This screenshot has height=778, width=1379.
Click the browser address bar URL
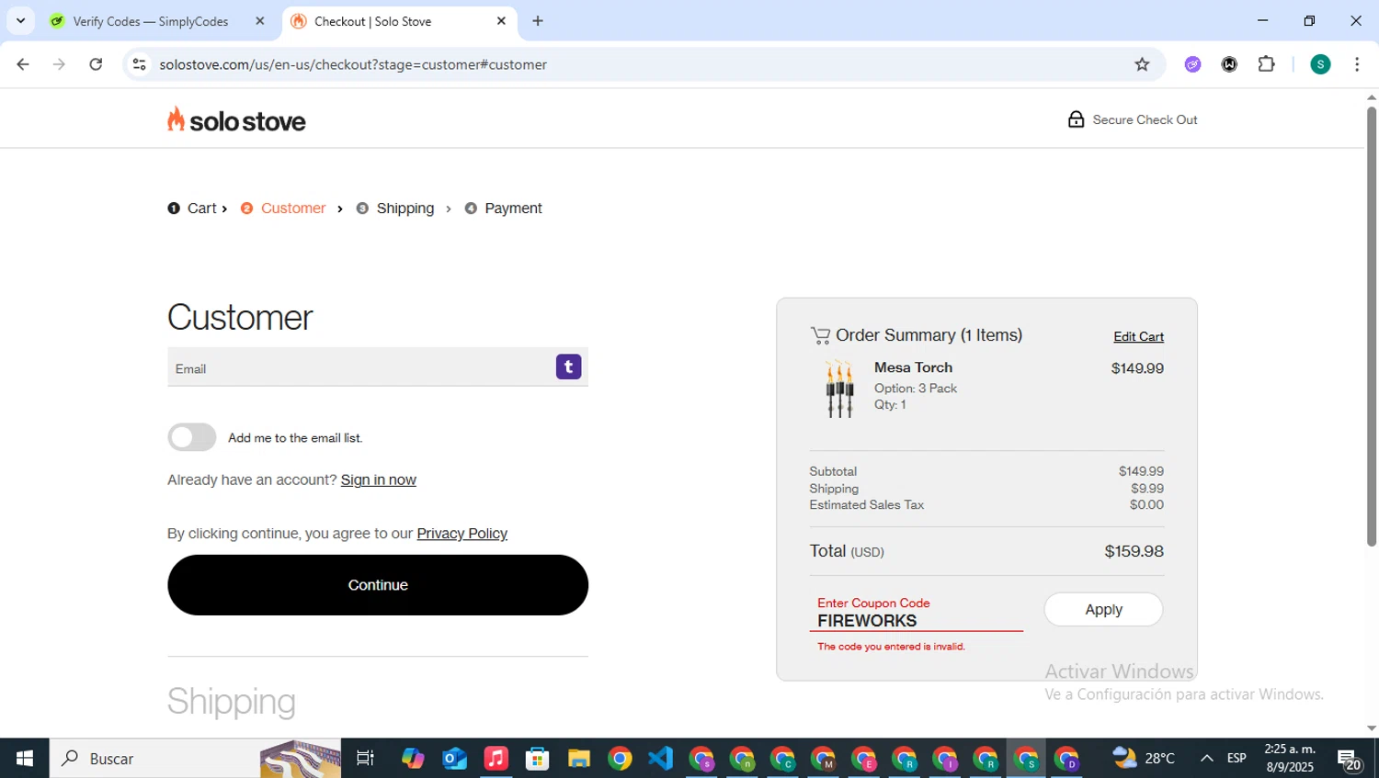click(x=353, y=64)
